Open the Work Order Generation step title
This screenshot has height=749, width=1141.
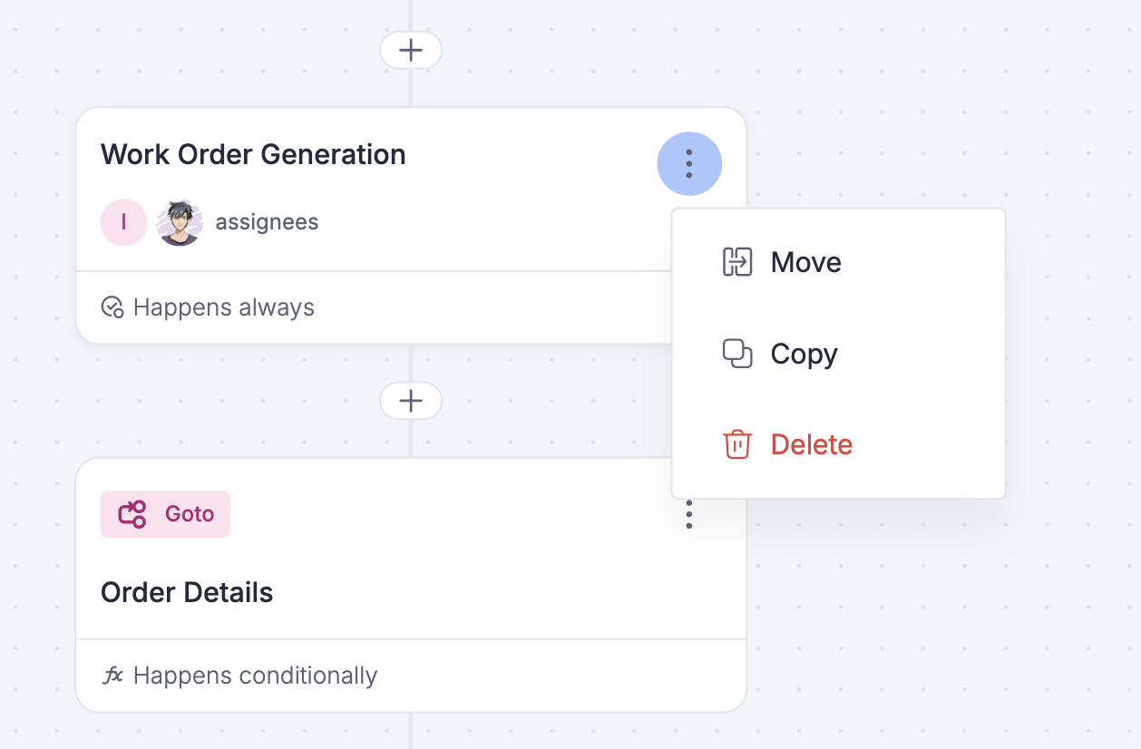[x=253, y=154]
